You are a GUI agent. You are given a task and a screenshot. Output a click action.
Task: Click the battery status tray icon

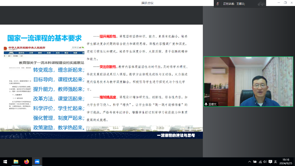pos(255,162)
